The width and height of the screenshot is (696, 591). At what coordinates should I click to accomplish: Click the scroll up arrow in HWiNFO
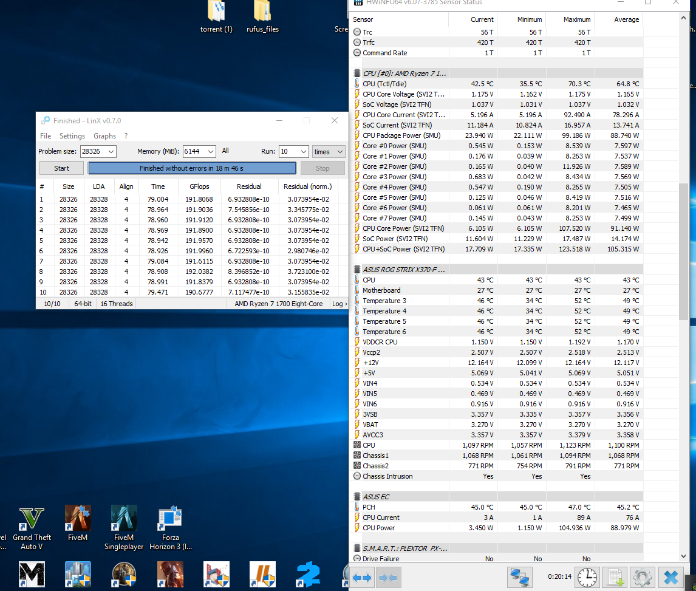pos(683,18)
